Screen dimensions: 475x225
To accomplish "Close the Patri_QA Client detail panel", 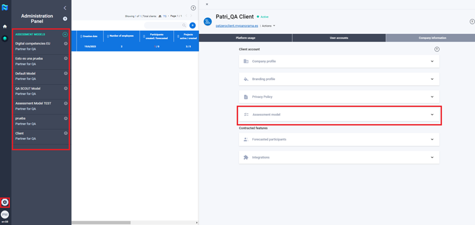I will [x=207, y=4].
